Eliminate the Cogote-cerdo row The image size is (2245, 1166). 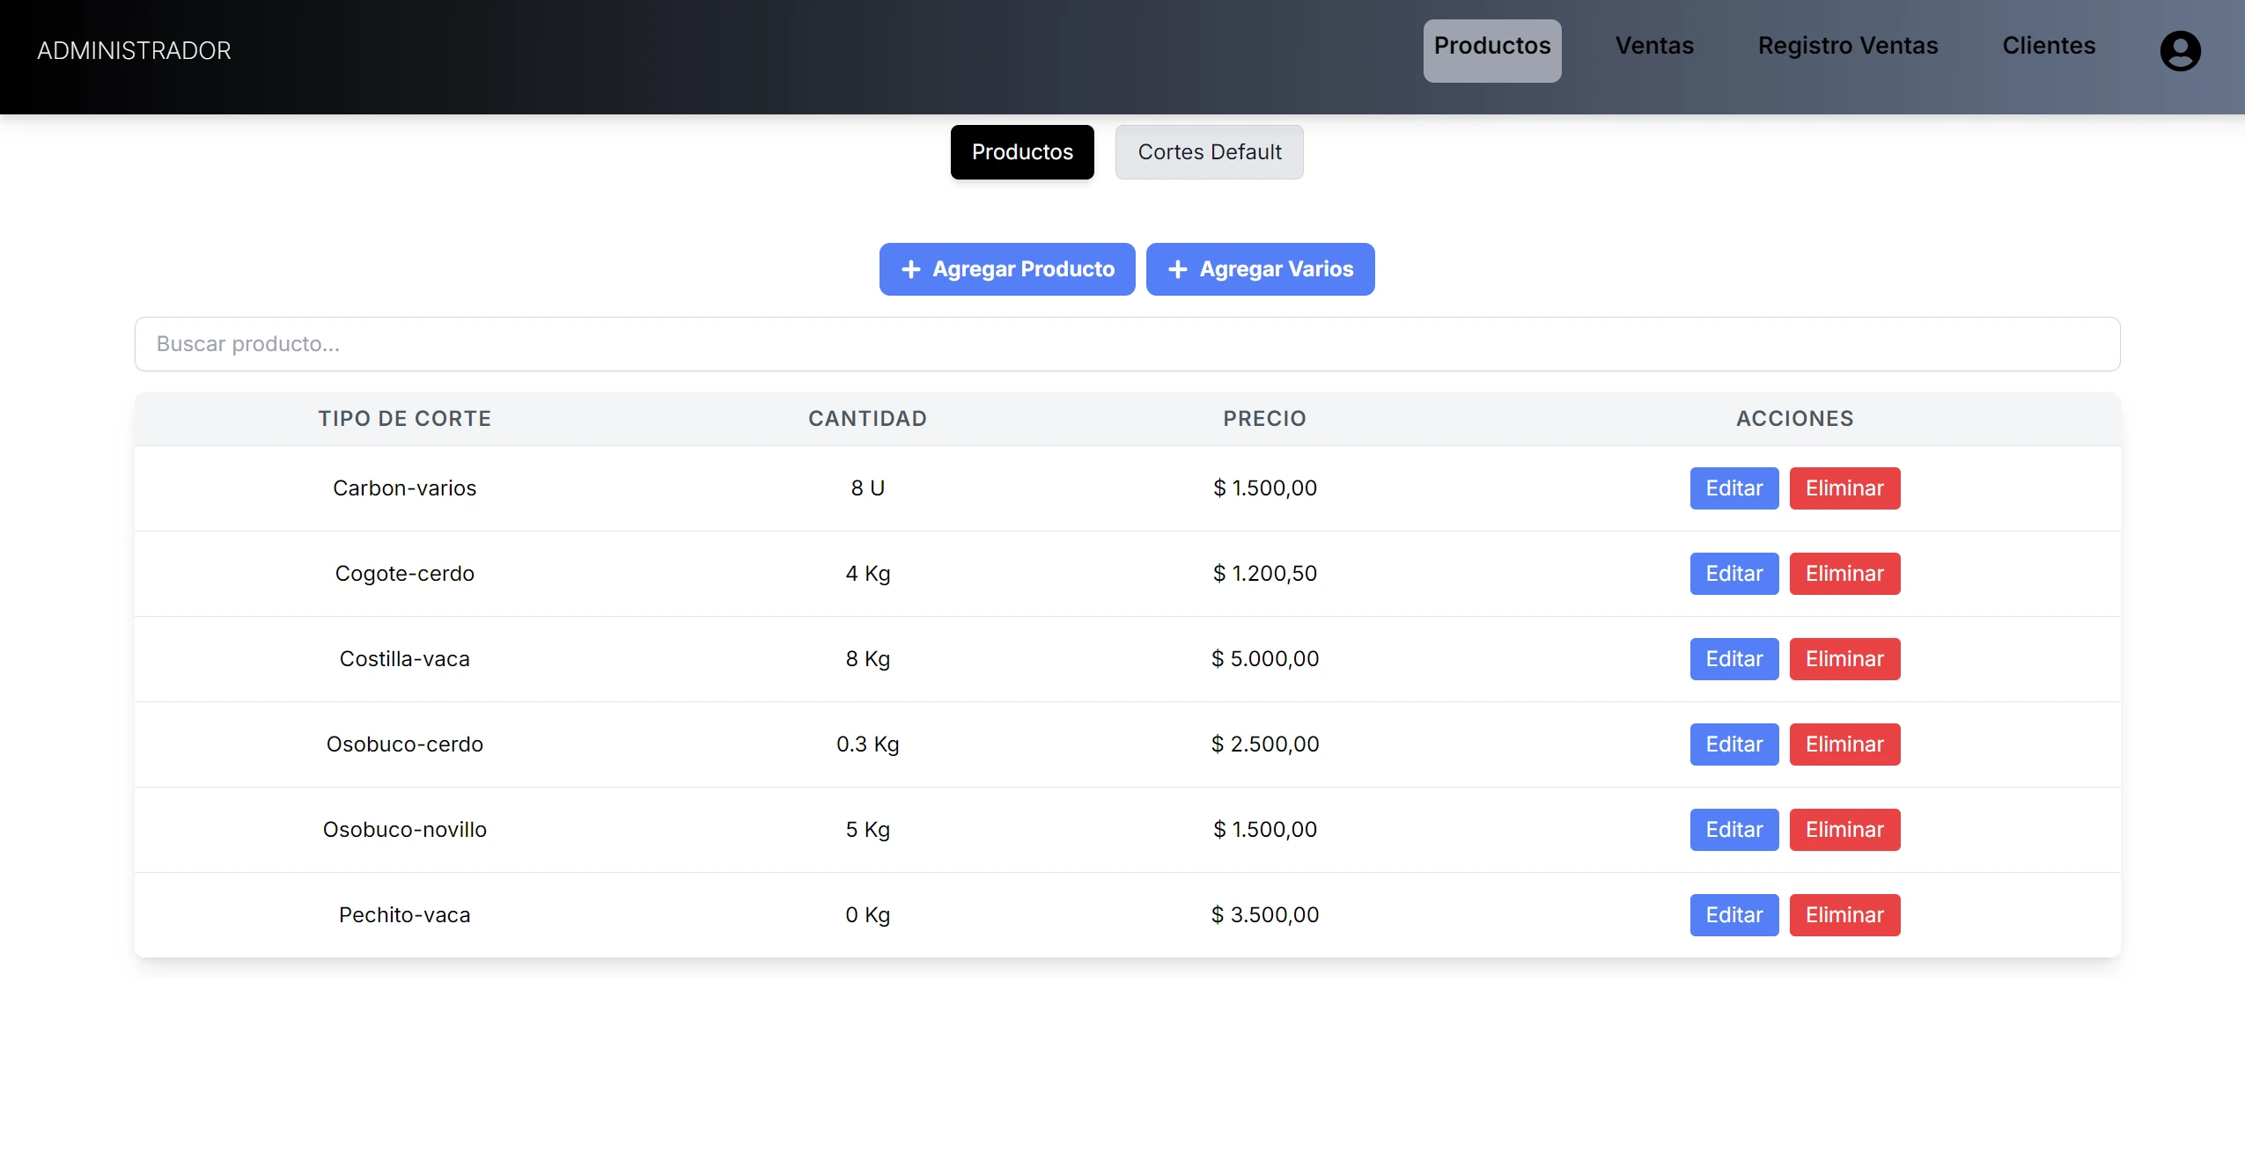pyautogui.click(x=1844, y=574)
